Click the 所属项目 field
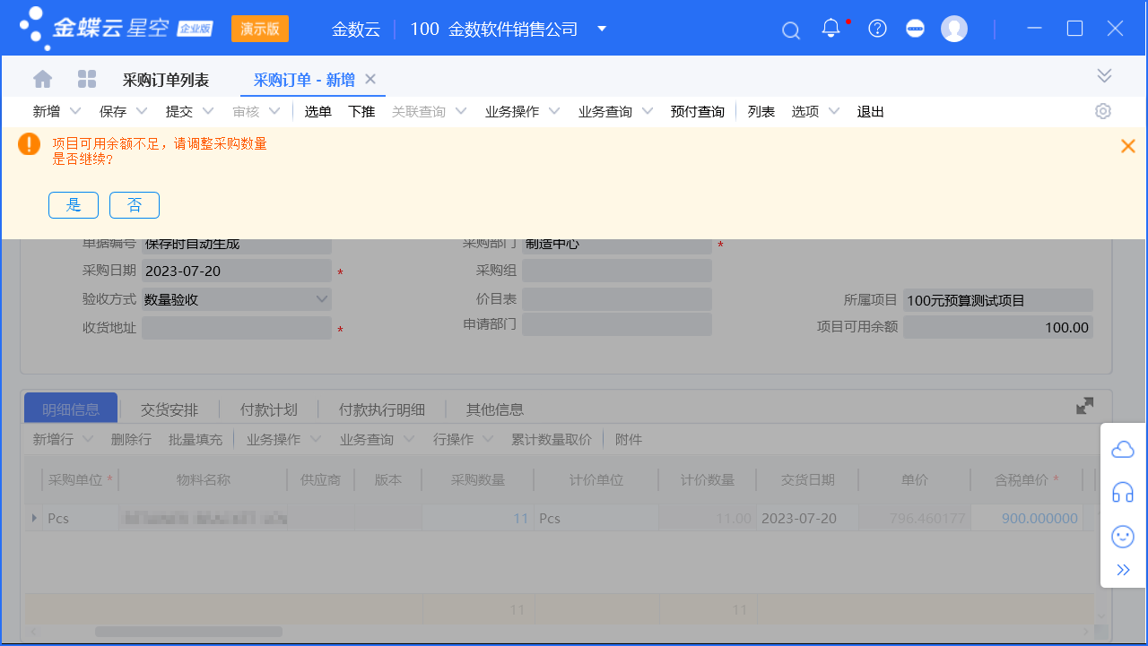1148x646 pixels. (998, 300)
